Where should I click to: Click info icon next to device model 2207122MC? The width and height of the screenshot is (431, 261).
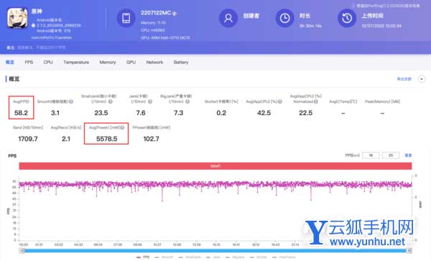click(175, 13)
